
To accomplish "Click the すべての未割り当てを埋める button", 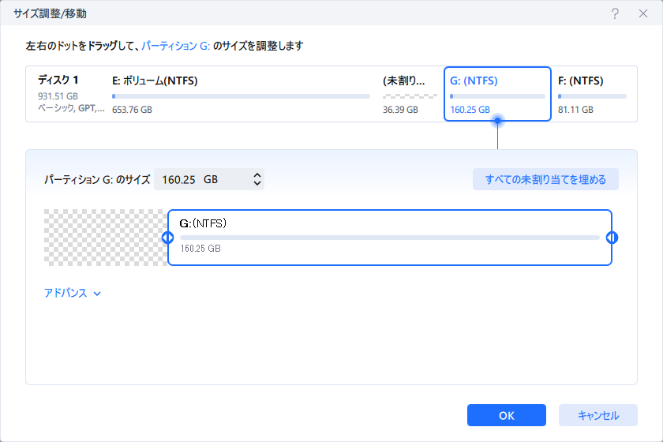I will click(545, 179).
